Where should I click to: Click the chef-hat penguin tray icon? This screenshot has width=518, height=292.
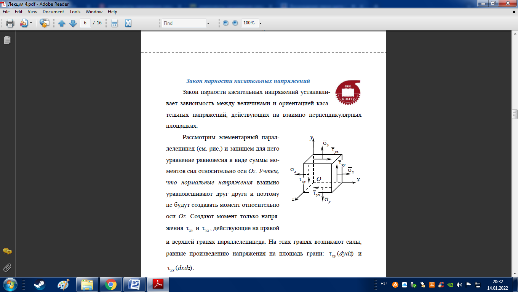click(423, 284)
